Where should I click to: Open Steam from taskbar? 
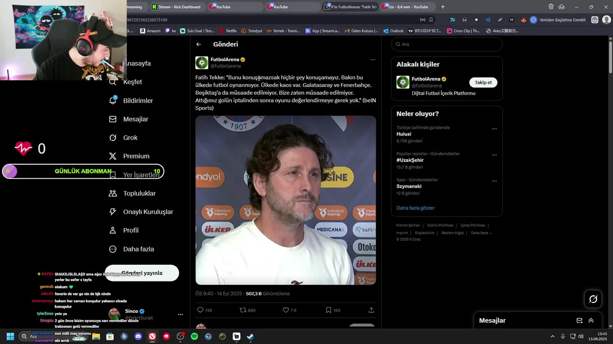tap(250, 336)
